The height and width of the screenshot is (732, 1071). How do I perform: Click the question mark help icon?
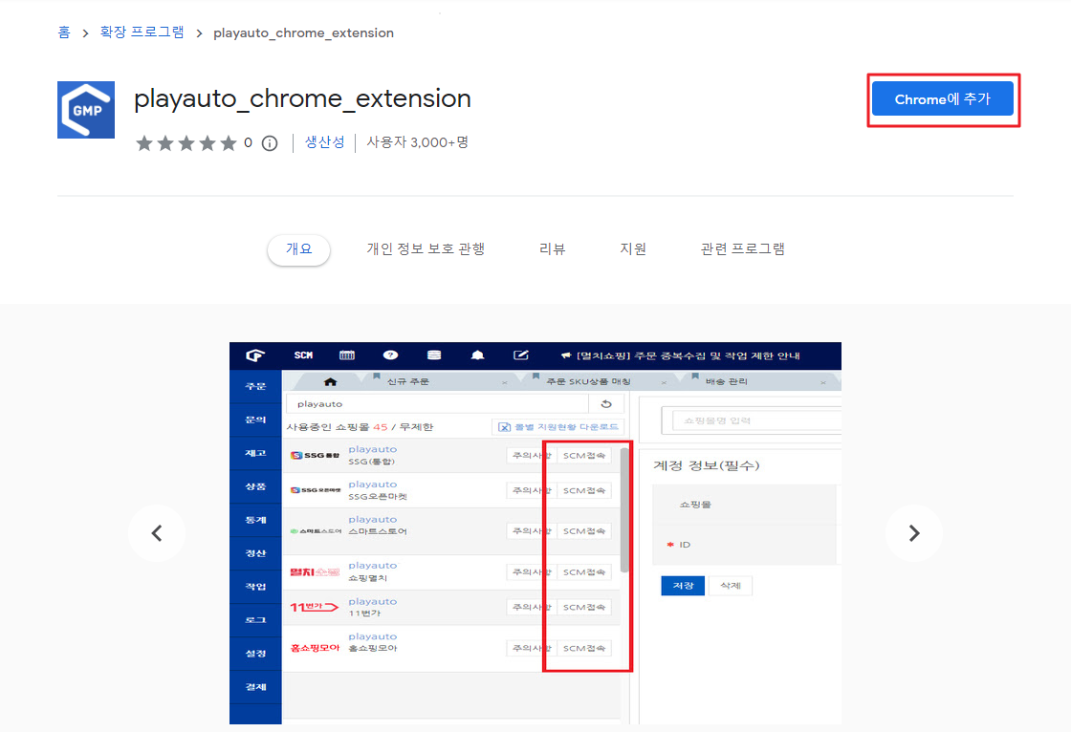point(390,355)
